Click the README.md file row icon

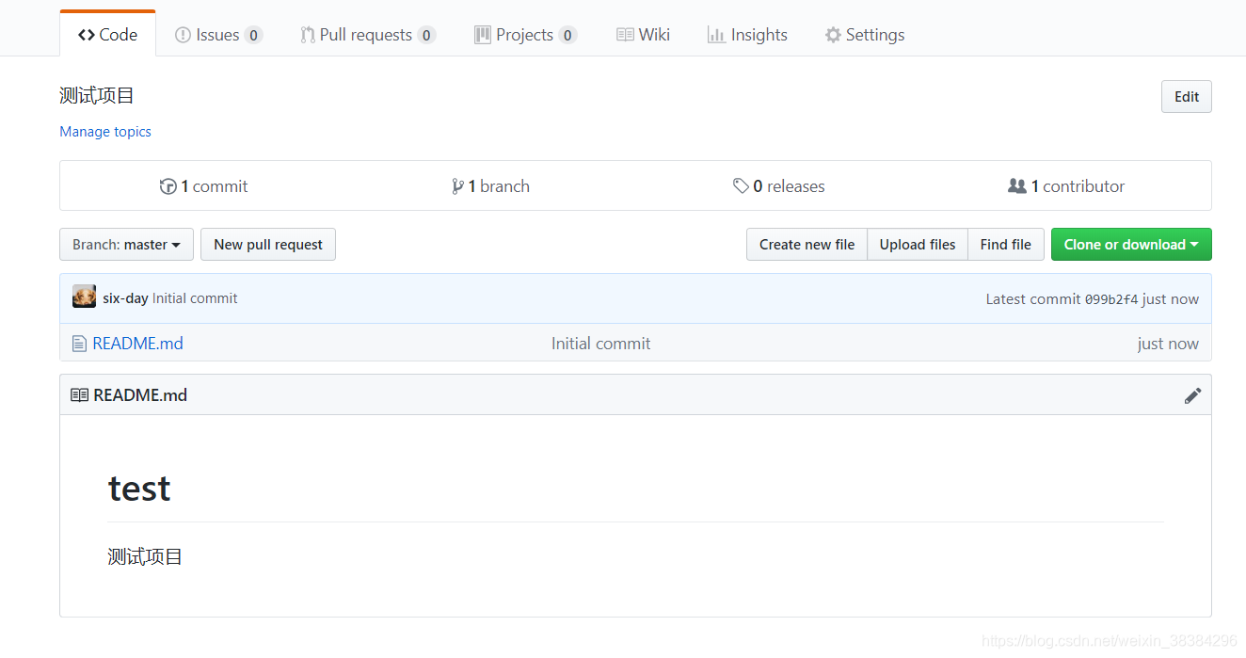(79, 344)
